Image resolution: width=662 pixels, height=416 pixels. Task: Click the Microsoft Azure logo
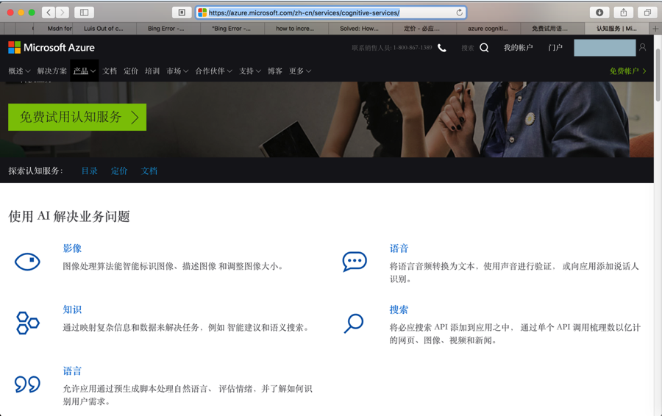(x=51, y=48)
